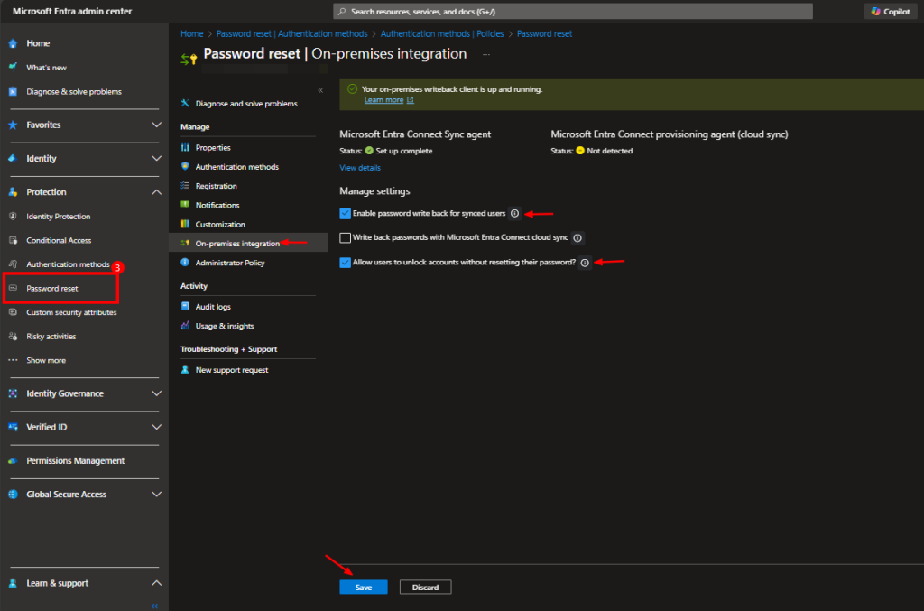The height and width of the screenshot is (611, 924).
Task: Collapse the resource menu with double chevron
Action: pos(320,90)
